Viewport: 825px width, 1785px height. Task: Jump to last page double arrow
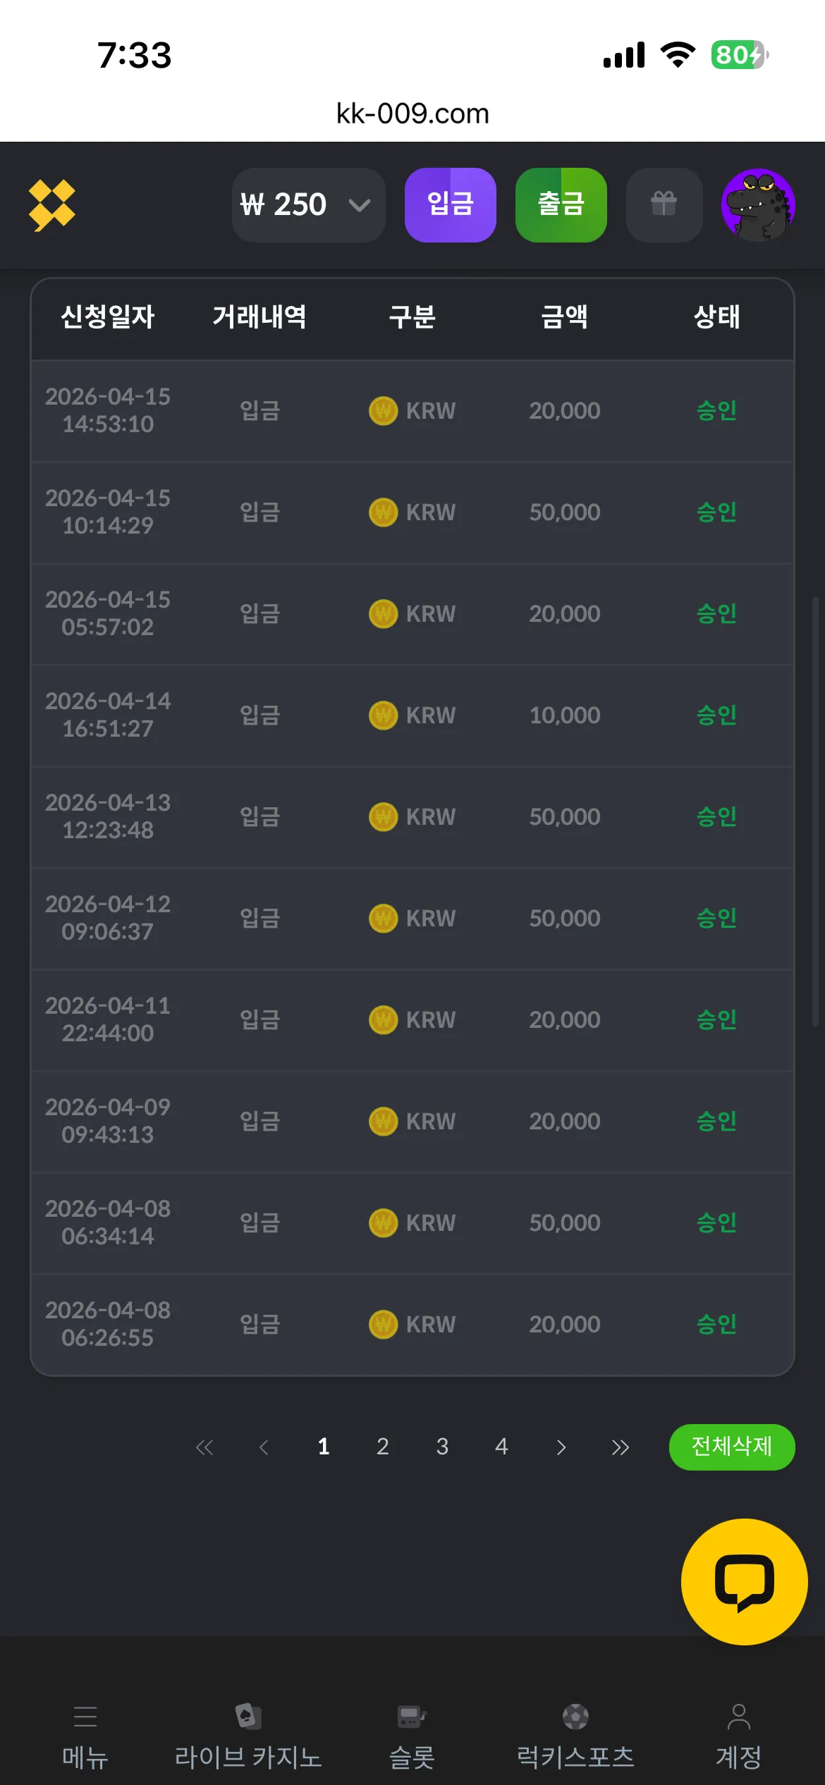tap(621, 1447)
